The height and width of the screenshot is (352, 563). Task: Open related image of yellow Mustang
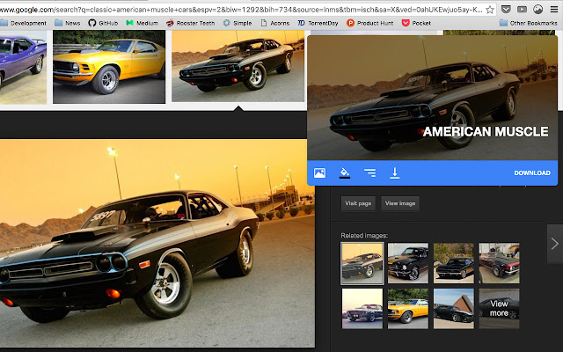pyautogui.click(x=408, y=309)
